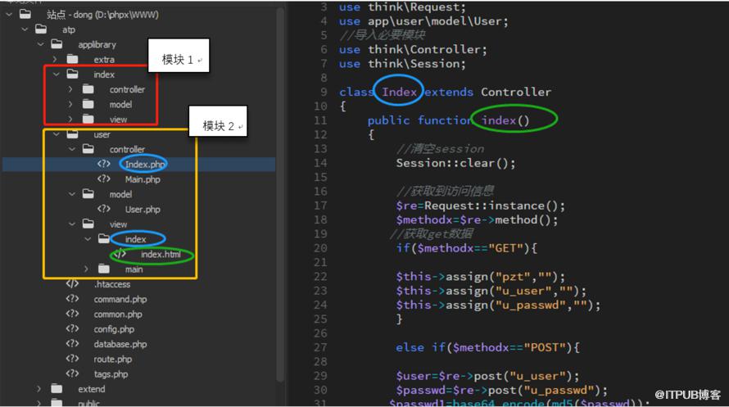Open tags.php in the file tree
Viewport: 729px width, 407px height.
pos(111,373)
